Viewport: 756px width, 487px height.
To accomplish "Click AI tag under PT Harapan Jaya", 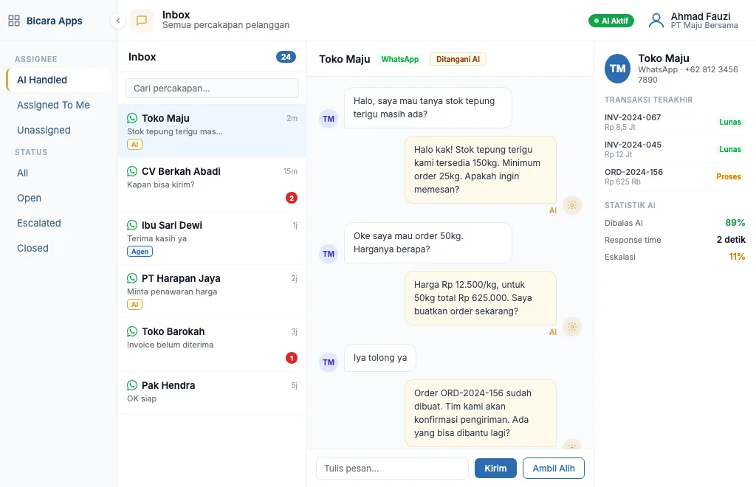I will point(134,305).
